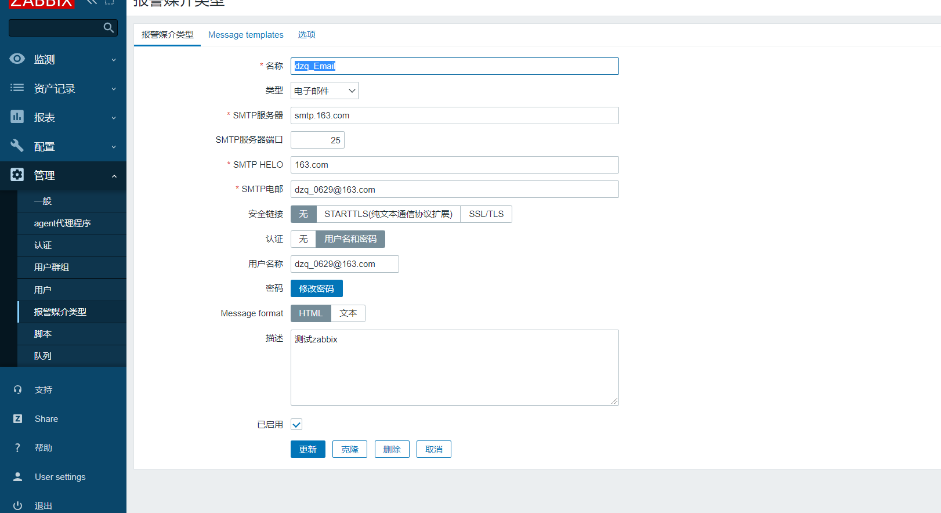Open agent代理程序 submenu item

72,223
